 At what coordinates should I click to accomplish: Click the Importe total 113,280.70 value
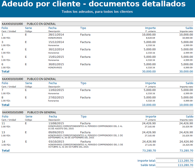(x=185, y=161)
